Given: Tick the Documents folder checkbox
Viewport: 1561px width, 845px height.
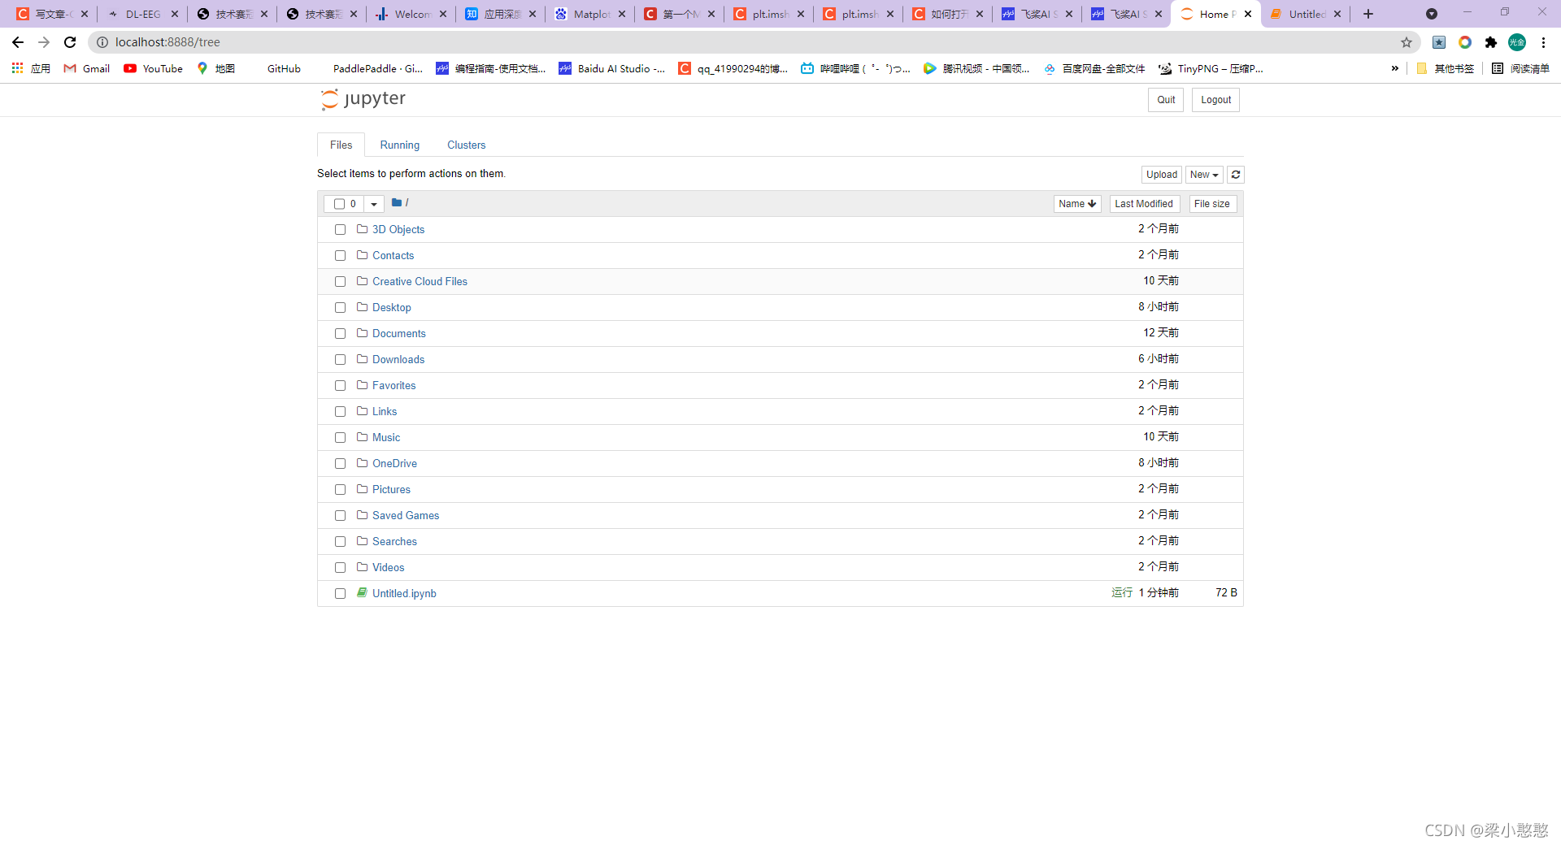Looking at the screenshot, I should pos(340,334).
